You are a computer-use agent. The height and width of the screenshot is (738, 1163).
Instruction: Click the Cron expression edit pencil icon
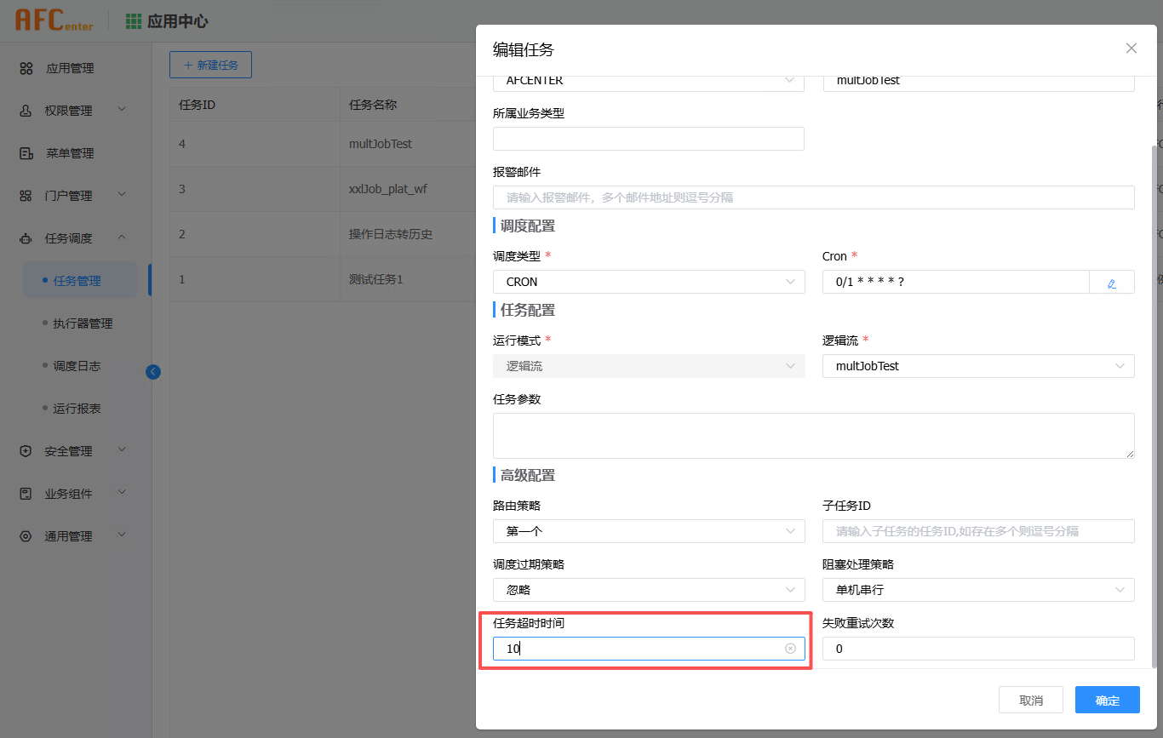click(1111, 283)
